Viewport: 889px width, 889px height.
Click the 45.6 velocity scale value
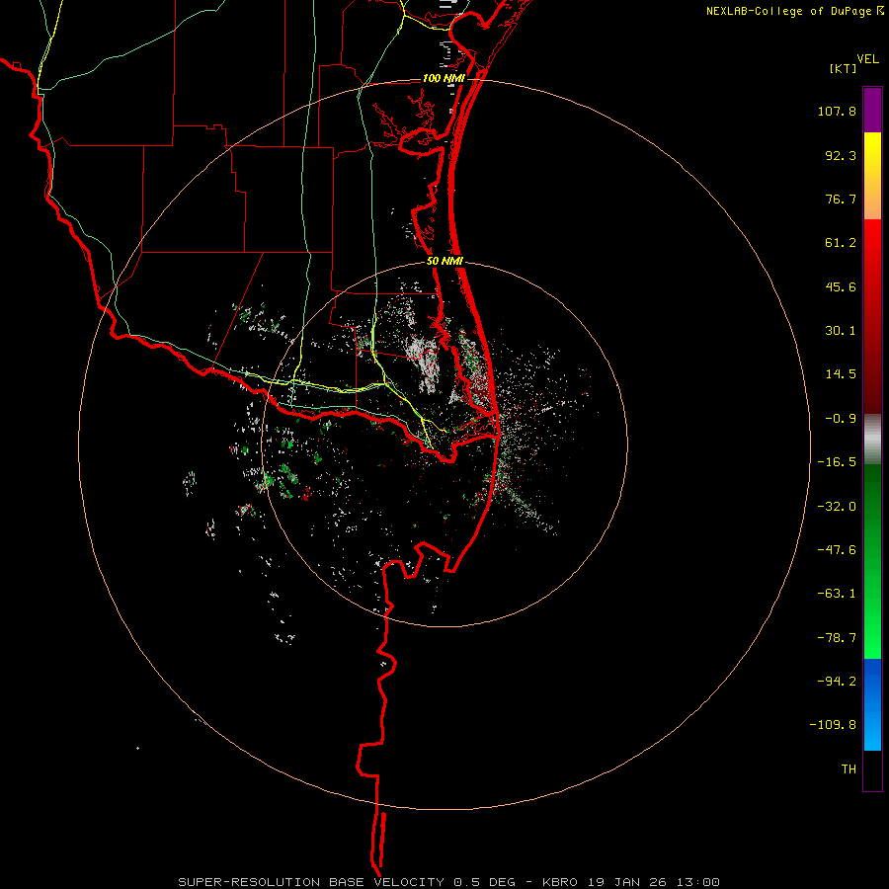point(841,286)
